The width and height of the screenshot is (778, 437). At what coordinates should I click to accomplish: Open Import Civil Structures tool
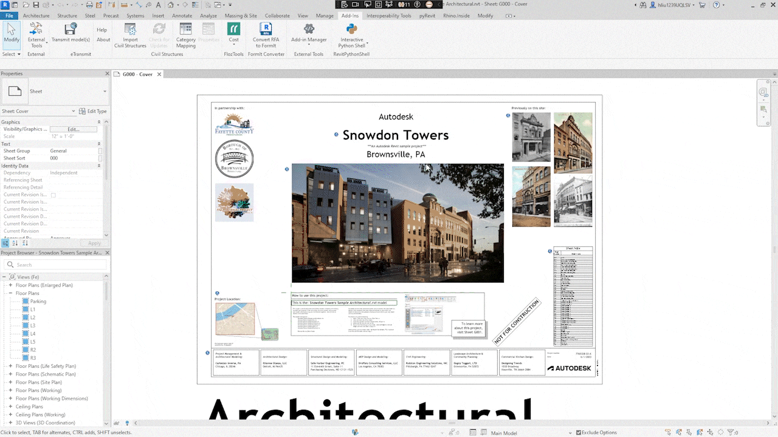tap(130, 29)
